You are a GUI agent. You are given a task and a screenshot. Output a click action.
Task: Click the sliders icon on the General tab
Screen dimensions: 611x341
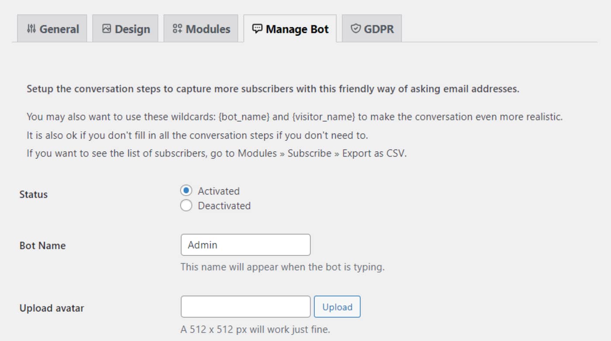click(31, 28)
